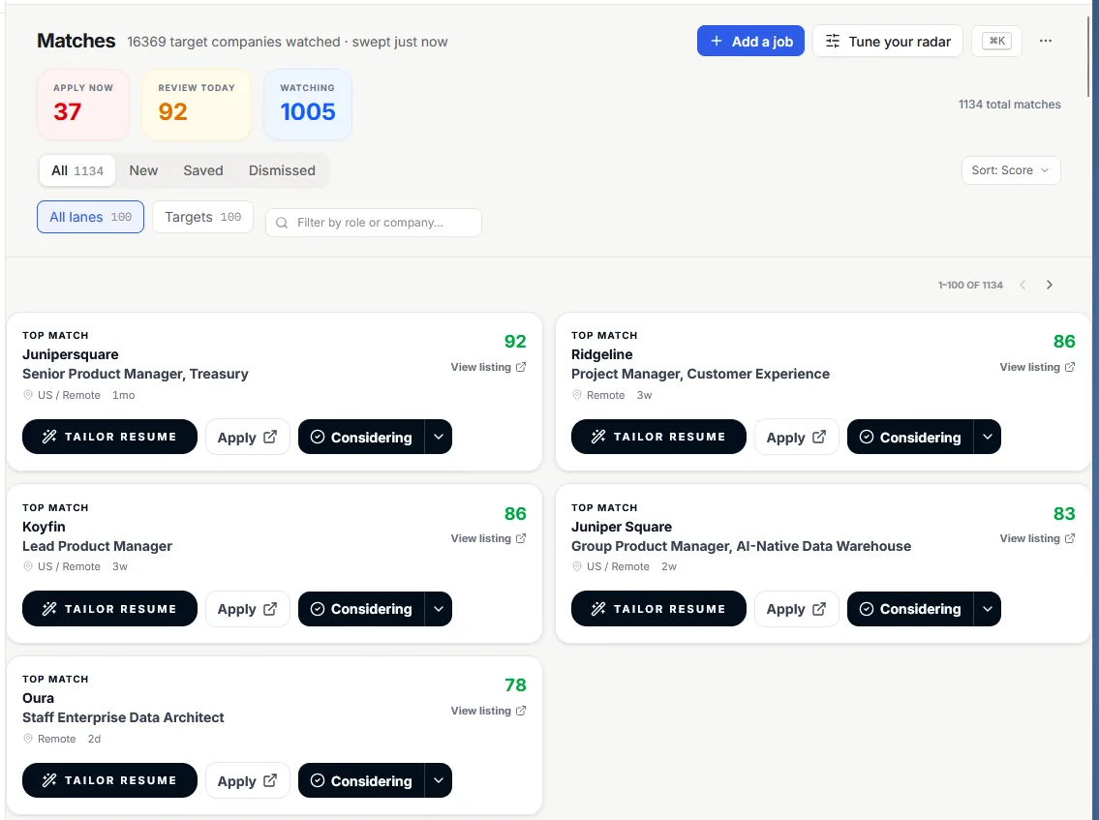Select the Apply Now 37 card
Image resolution: width=1099 pixels, height=820 pixels.
(x=83, y=105)
